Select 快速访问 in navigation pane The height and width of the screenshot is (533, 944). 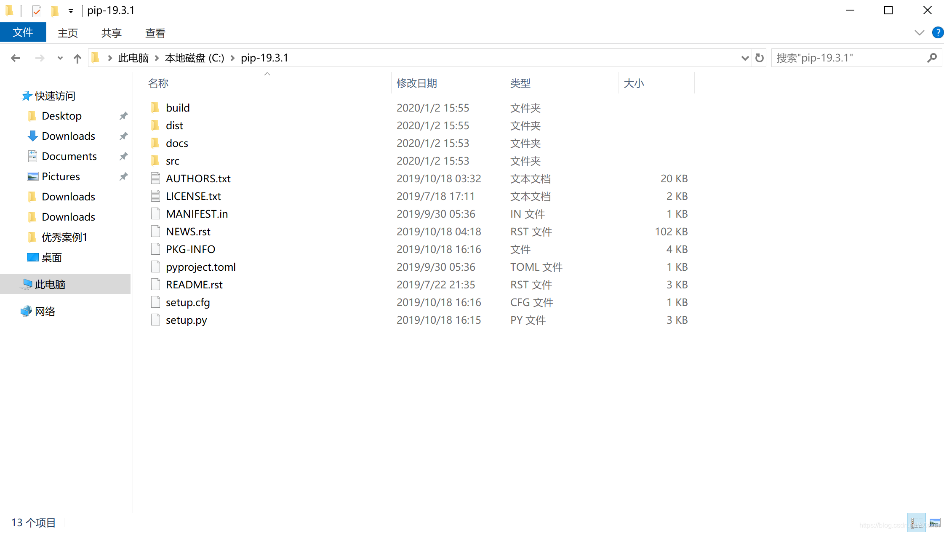55,96
